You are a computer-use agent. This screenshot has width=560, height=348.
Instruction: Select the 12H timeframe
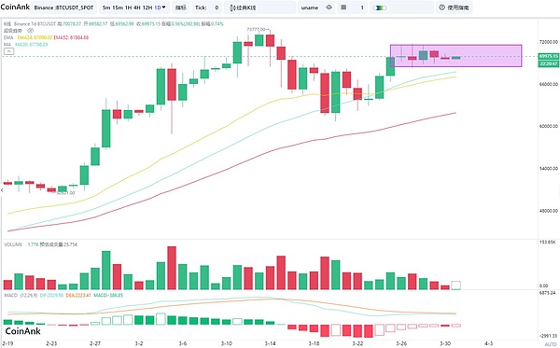pos(147,7)
